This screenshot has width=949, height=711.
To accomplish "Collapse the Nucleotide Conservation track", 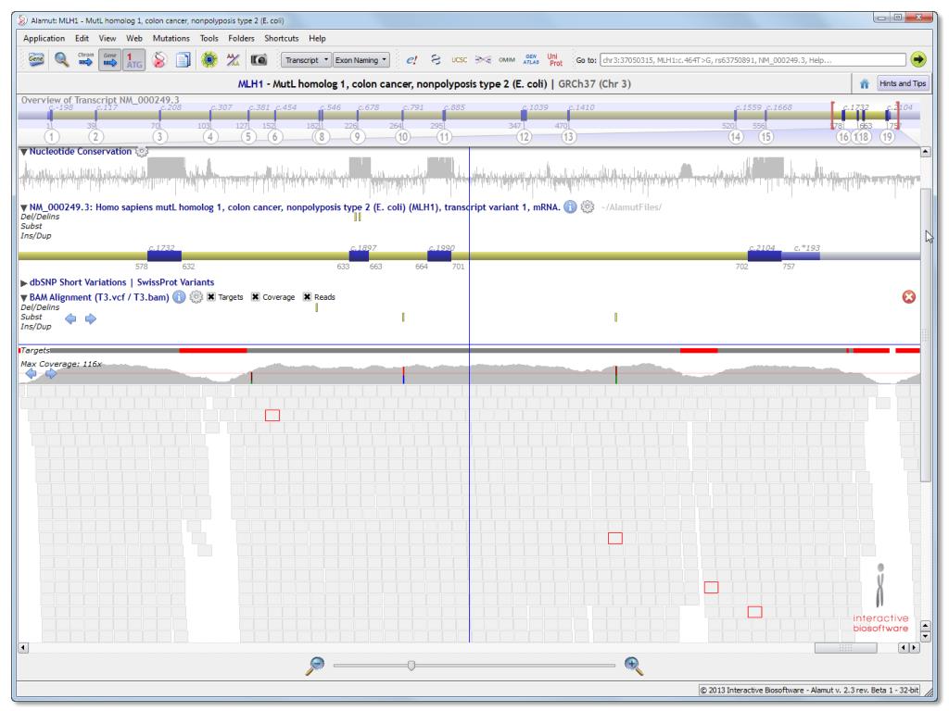I will tap(23, 152).
